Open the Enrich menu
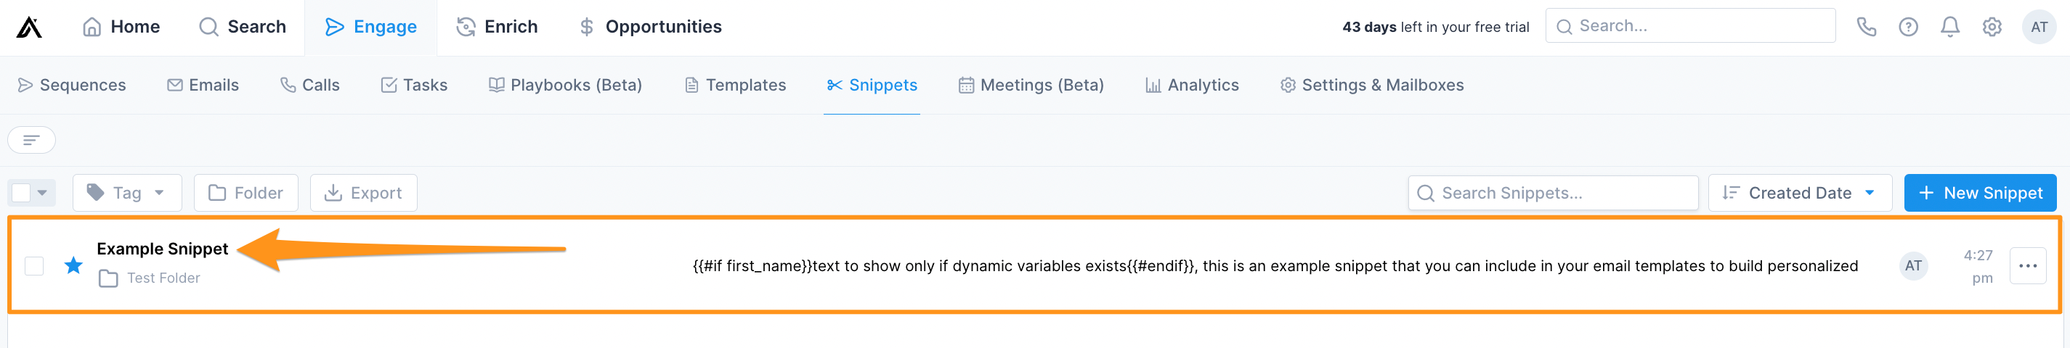This screenshot has width=2070, height=348. 497,28
